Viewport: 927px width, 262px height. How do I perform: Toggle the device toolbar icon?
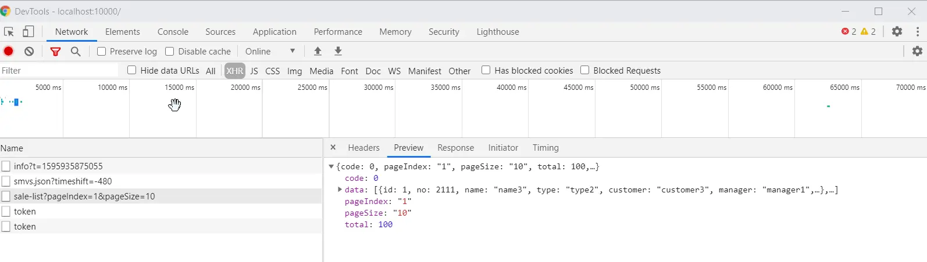tap(28, 32)
